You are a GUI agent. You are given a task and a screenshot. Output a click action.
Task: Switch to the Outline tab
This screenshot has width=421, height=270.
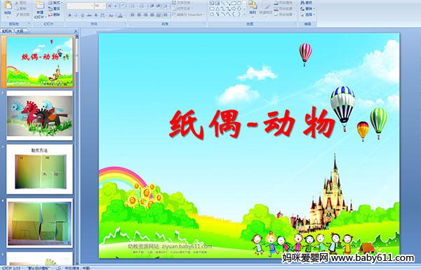pos(20,31)
